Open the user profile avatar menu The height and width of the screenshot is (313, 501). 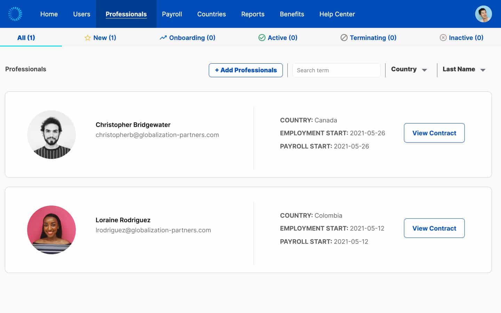483,14
